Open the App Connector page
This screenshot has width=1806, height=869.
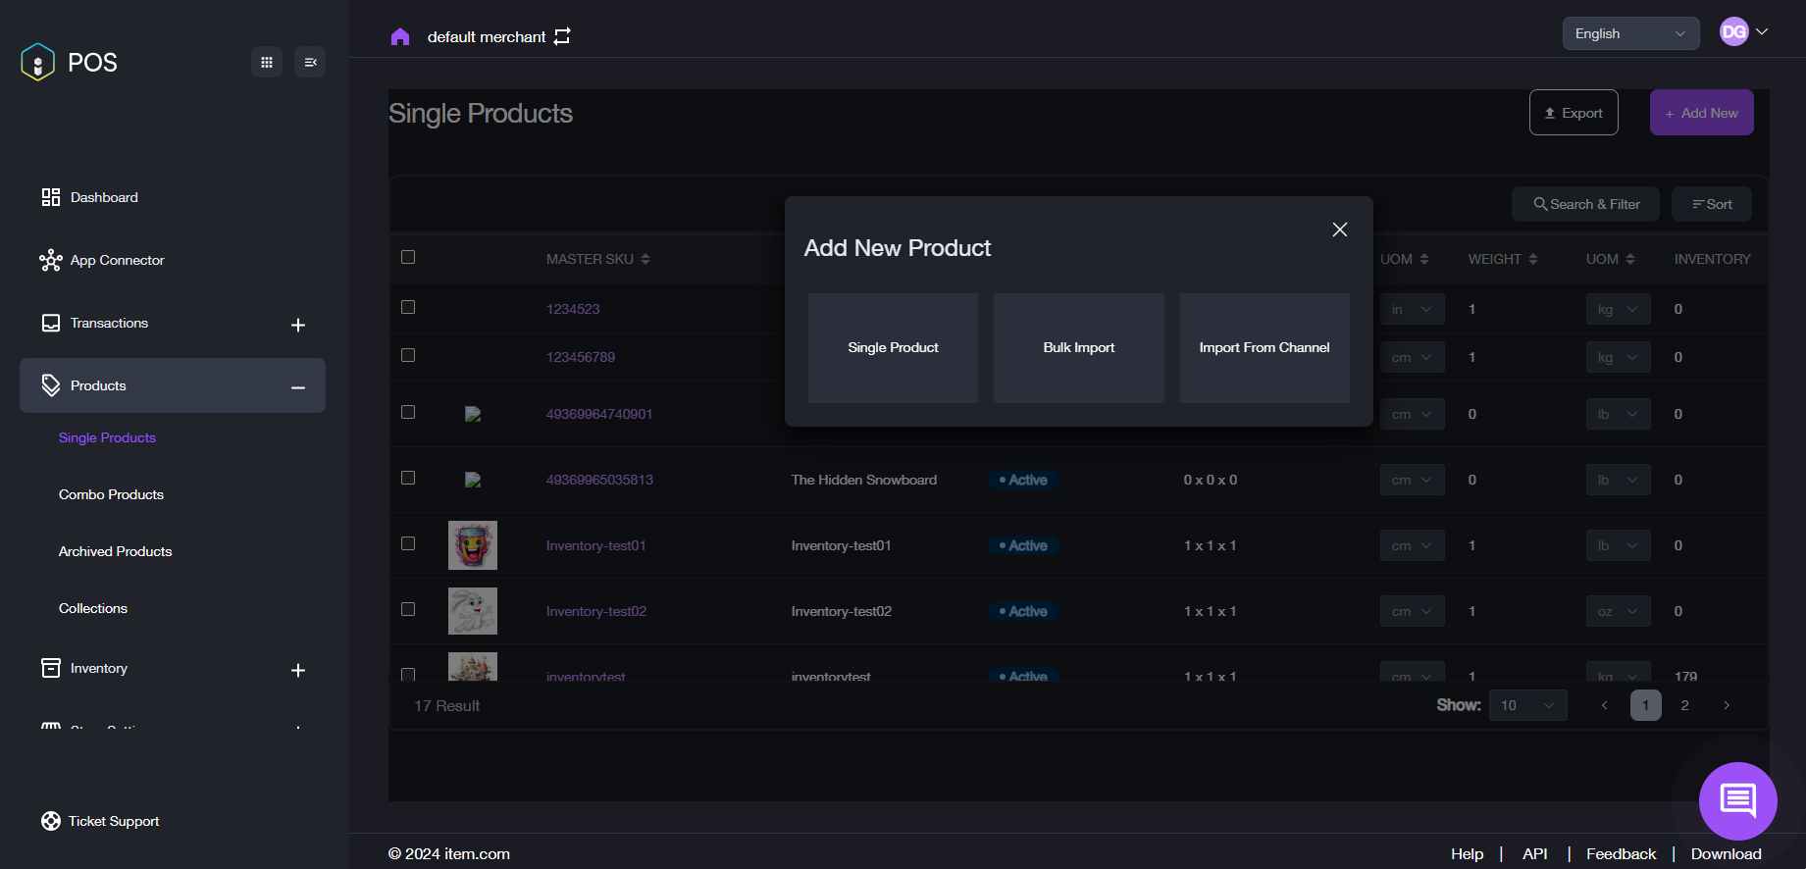102,260
